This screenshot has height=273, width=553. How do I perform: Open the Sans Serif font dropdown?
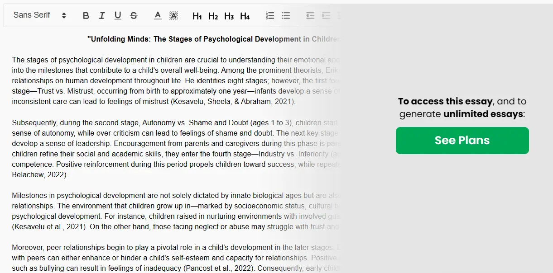pos(40,15)
